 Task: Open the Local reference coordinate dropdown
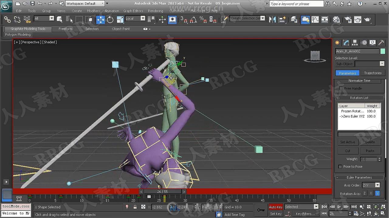click(135, 18)
